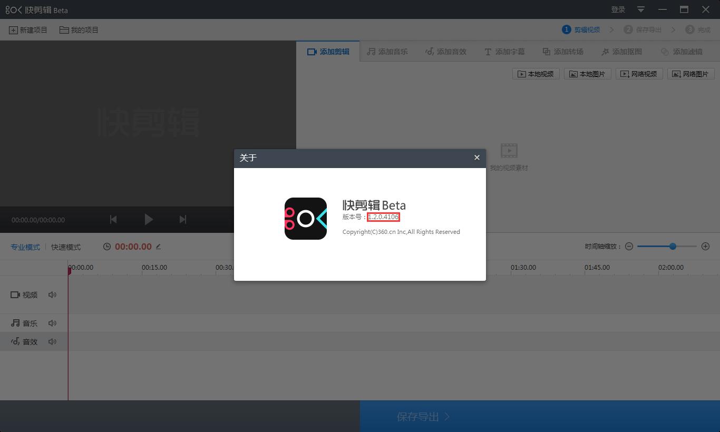Zoom in the timeline with plus icon
Screen dimensions: 720x432
706,247
